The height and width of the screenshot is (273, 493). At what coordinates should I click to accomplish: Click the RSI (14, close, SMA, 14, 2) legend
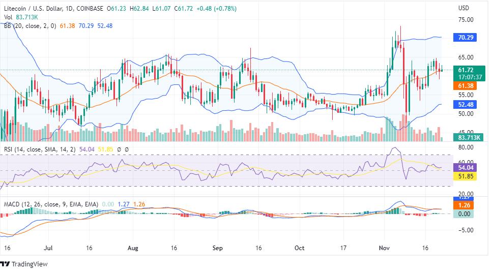(40, 149)
